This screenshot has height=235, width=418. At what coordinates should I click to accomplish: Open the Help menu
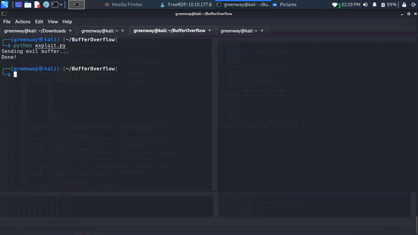coord(67,22)
